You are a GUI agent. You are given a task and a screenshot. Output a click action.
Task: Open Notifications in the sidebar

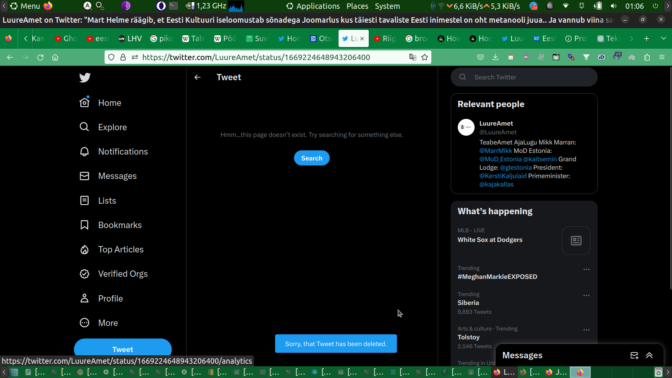click(114, 152)
